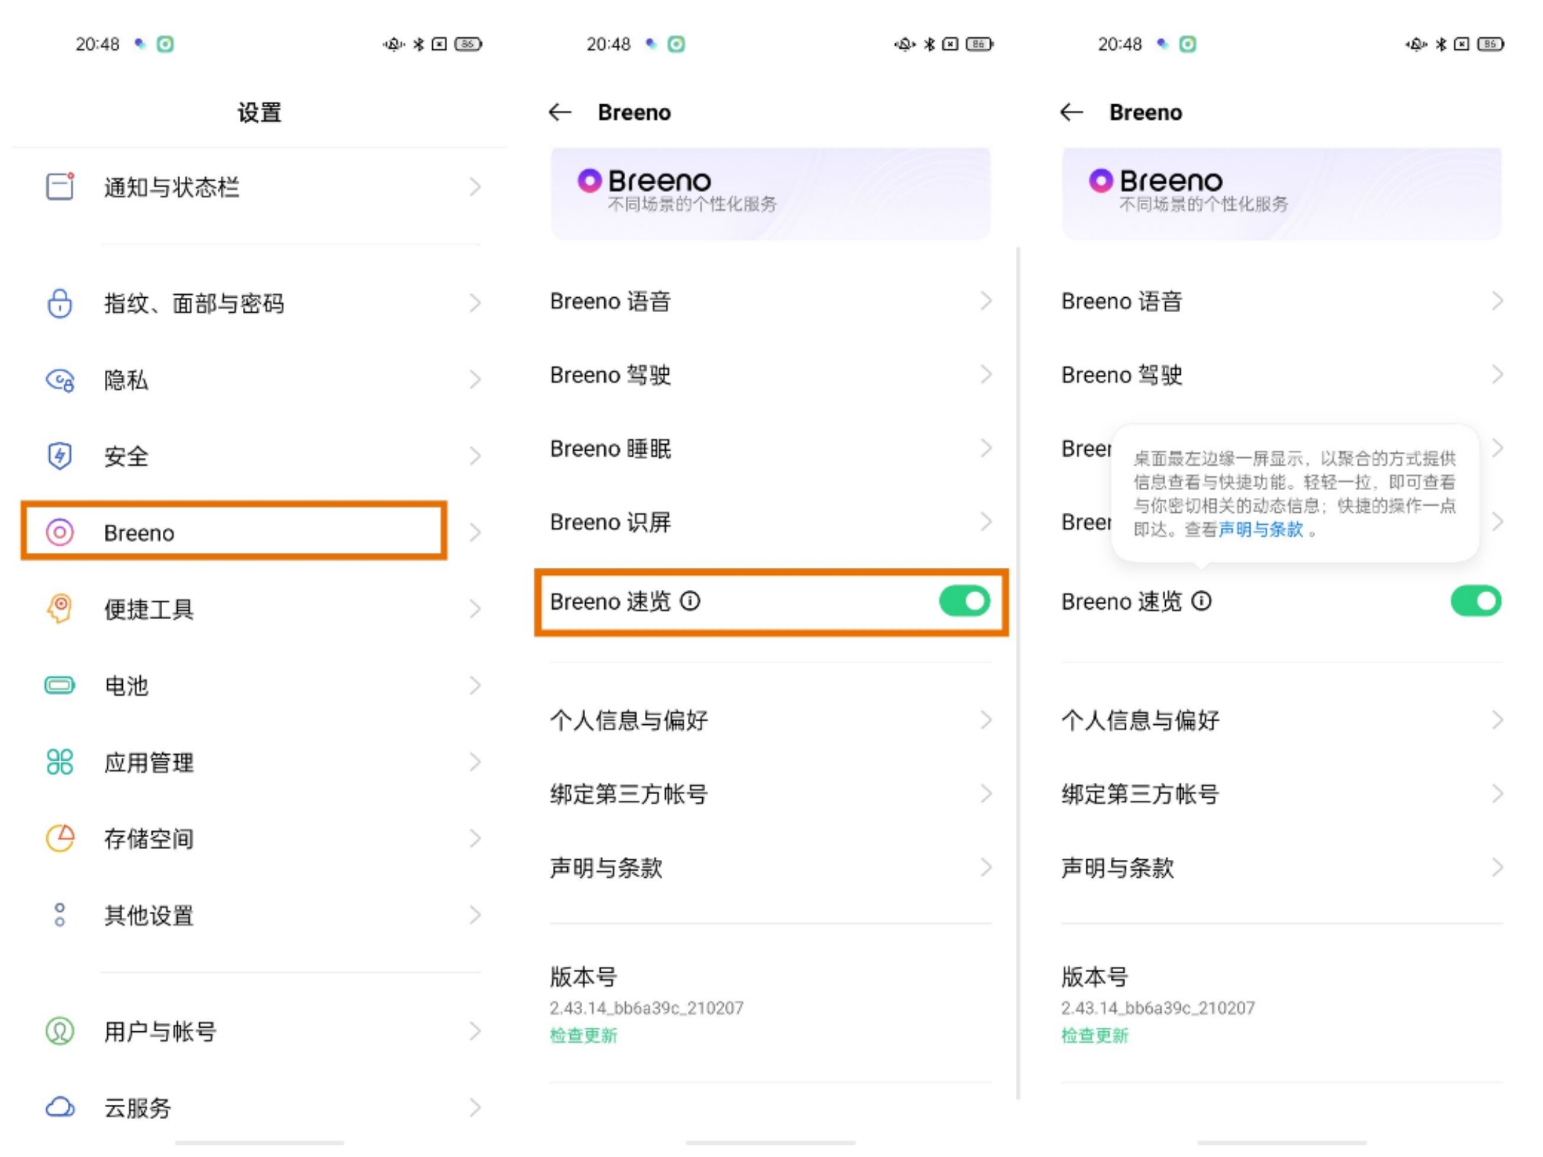Tap the battery icon in Settings list
This screenshot has height=1157, width=1543.
pos(60,685)
